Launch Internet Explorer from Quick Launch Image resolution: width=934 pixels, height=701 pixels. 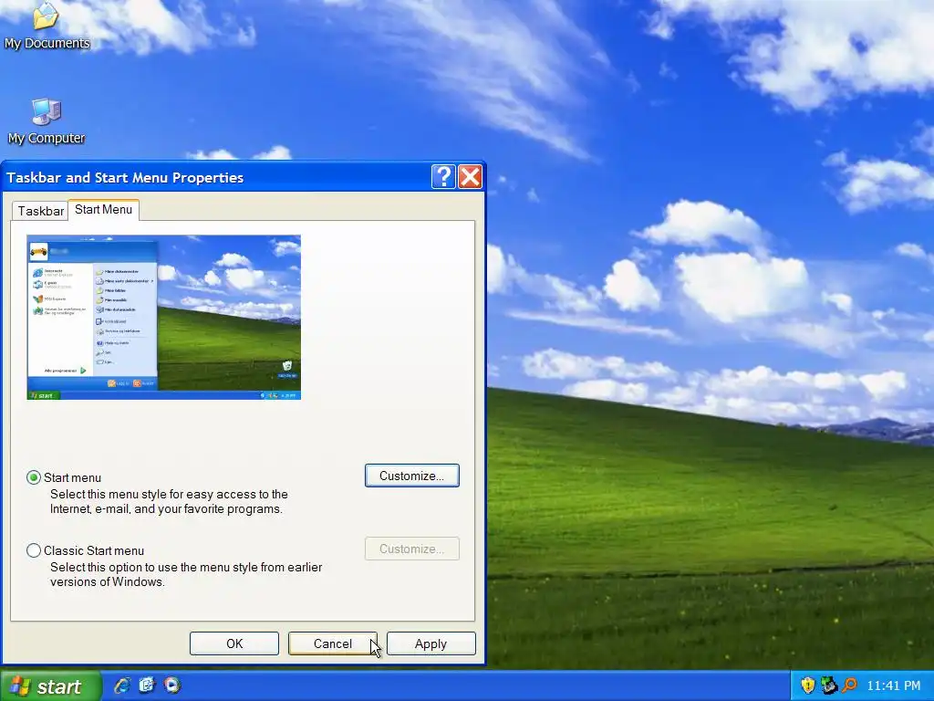(122, 685)
